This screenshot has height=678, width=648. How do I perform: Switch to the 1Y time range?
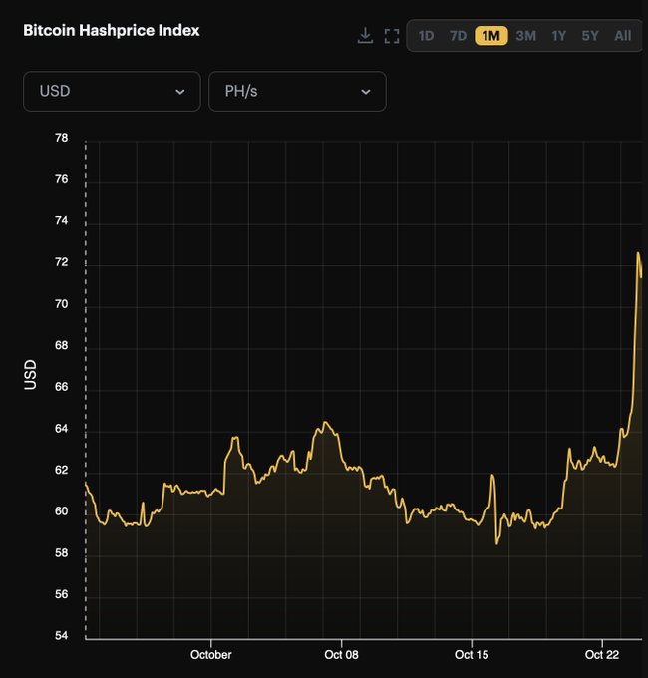pyautogui.click(x=558, y=36)
